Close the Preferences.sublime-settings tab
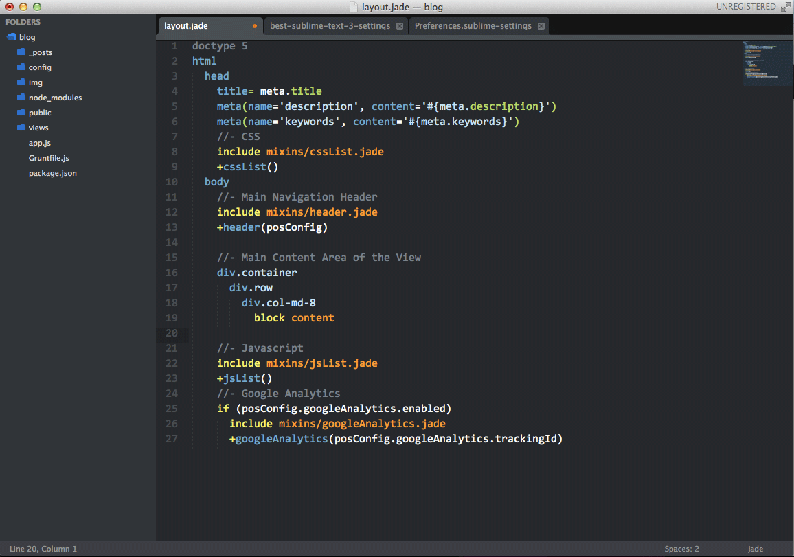794x557 pixels. click(541, 26)
